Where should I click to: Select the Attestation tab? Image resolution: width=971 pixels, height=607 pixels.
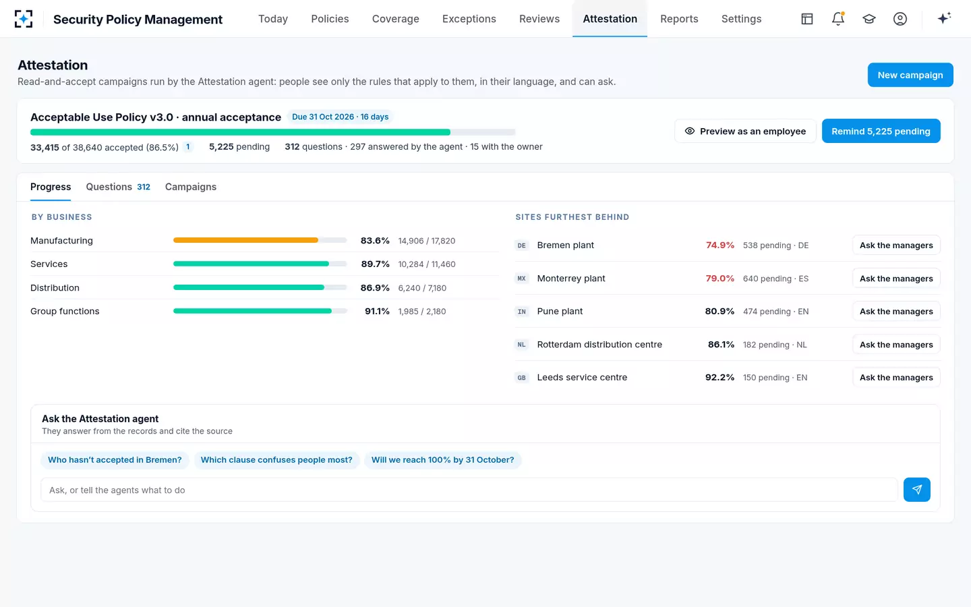pos(610,19)
